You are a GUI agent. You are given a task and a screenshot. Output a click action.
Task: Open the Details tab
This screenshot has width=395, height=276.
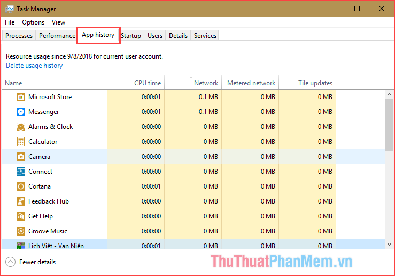[x=178, y=36]
